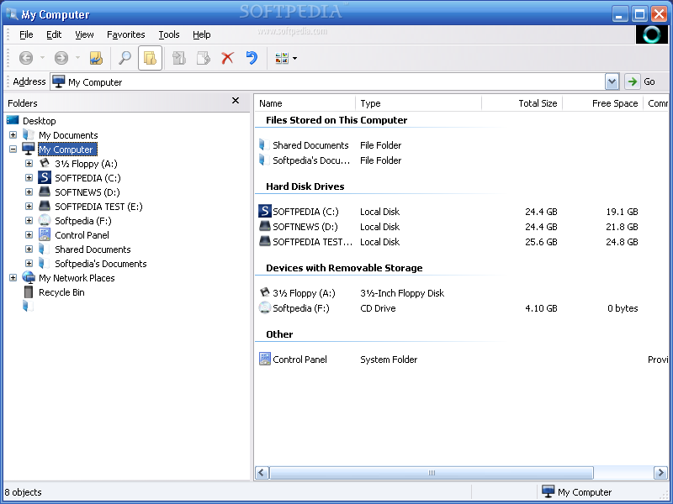Sort by the Free Space column header
Image resolution: width=673 pixels, height=504 pixels.
click(x=602, y=103)
